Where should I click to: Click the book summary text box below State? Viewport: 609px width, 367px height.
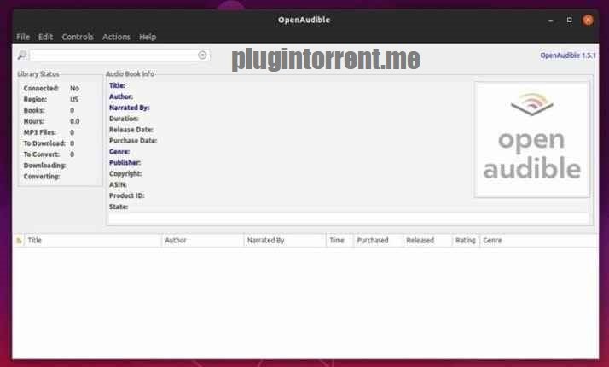pyautogui.click(x=349, y=218)
